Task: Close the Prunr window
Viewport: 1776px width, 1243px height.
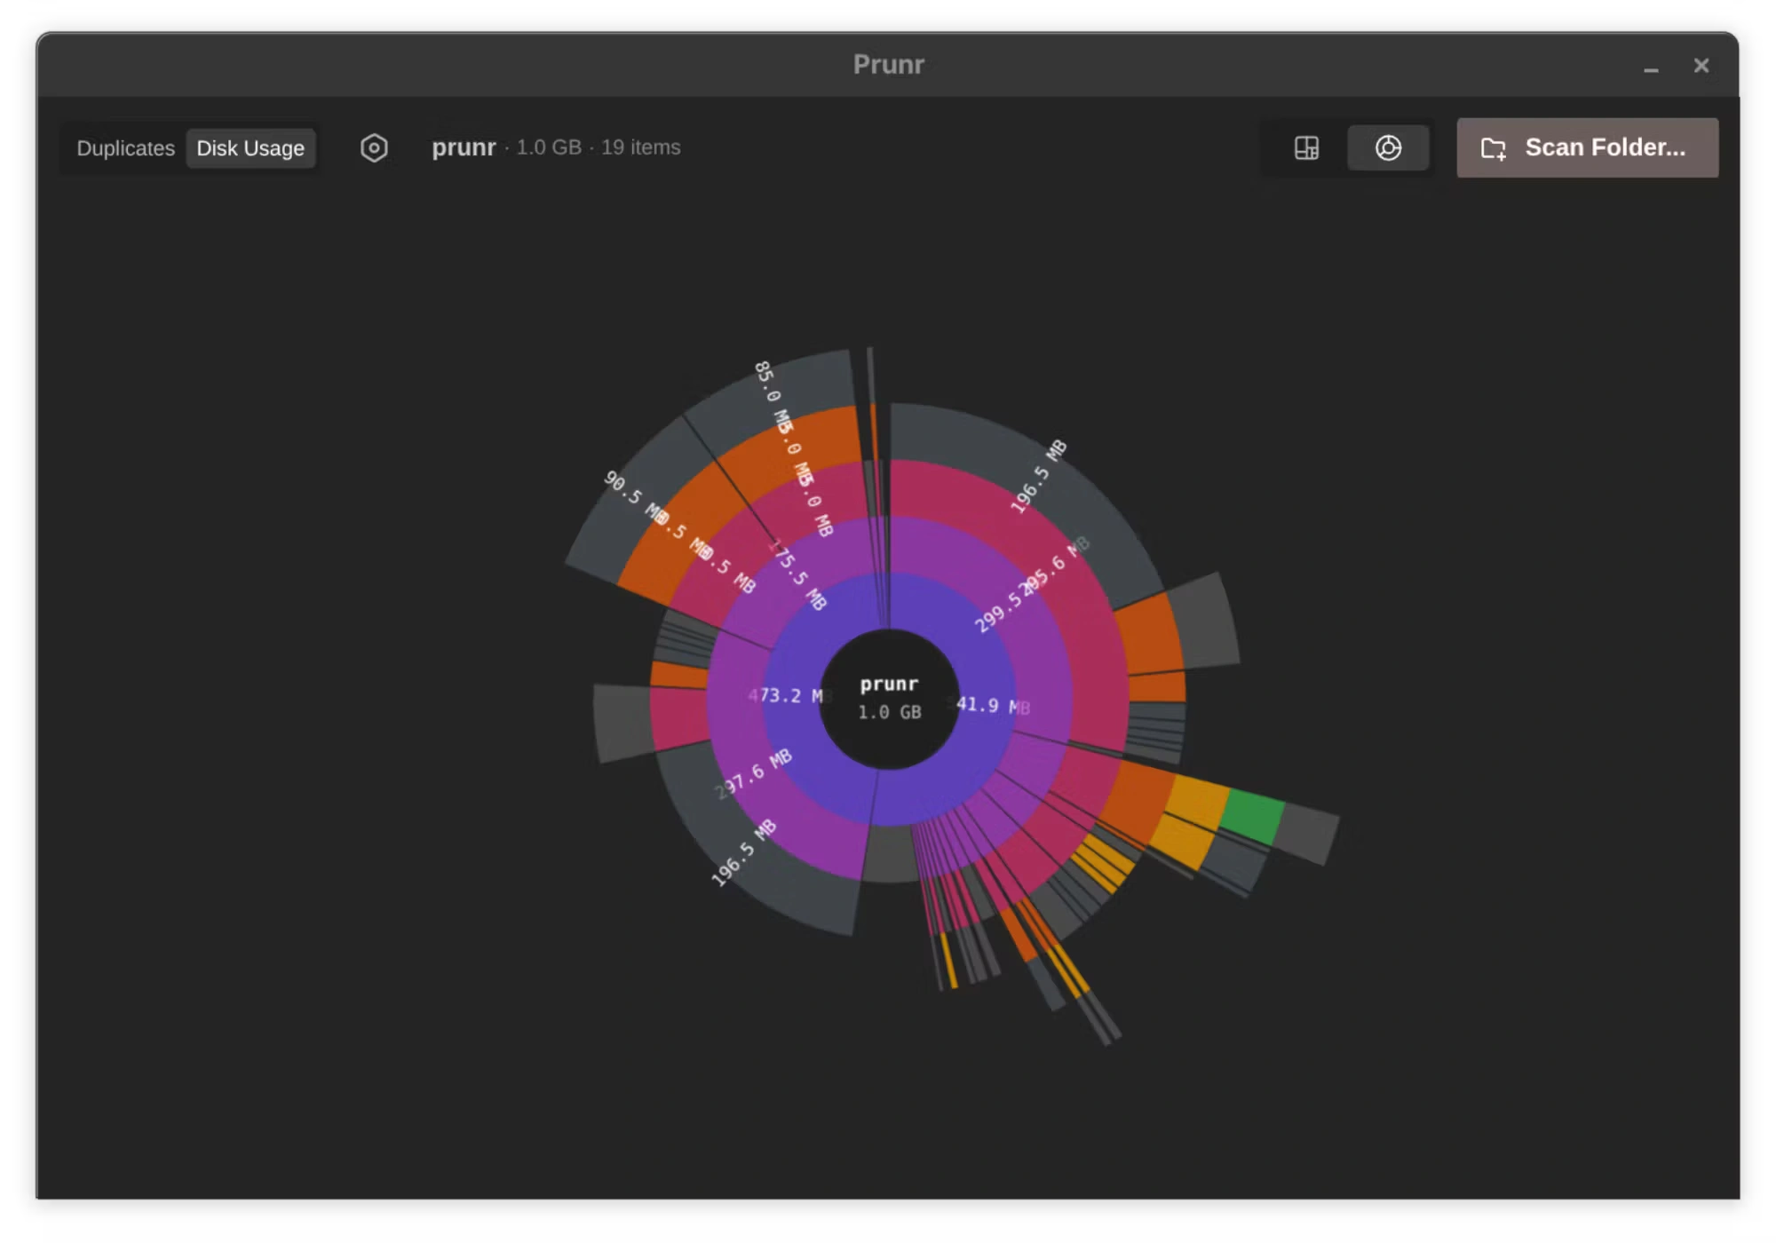Action: tap(1701, 66)
